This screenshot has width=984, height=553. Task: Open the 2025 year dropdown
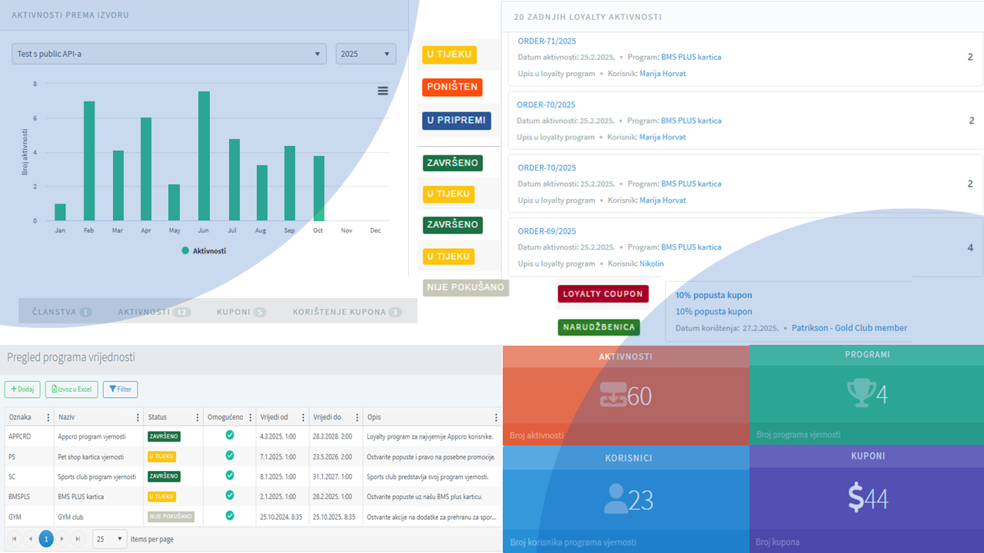pyautogui.click(x=366, y=54)
